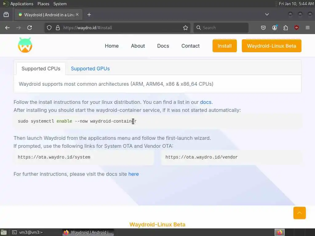
Task: Open the tracking protection shield icon
Action: [x=49, y=28]
